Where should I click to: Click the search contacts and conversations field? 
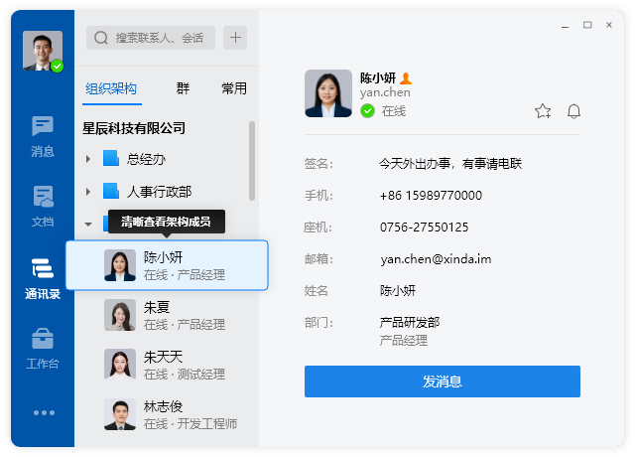[151, 38]
